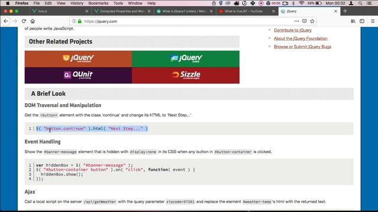Switch to the Computed Properties tab
378x212 pixels.
point(122,11)
